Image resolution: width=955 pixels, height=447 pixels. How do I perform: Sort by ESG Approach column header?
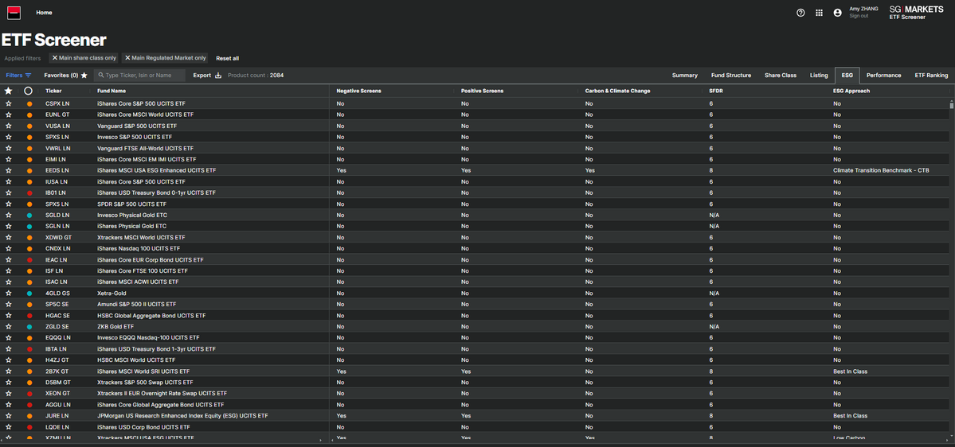click(851, 91)
